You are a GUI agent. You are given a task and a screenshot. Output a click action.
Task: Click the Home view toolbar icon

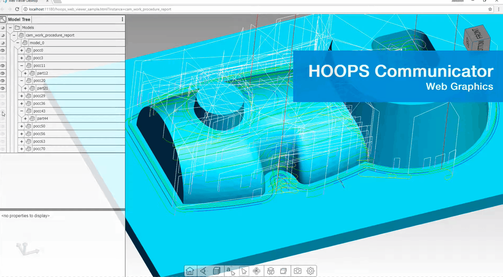pyautogui.click(x=190, y=271)
